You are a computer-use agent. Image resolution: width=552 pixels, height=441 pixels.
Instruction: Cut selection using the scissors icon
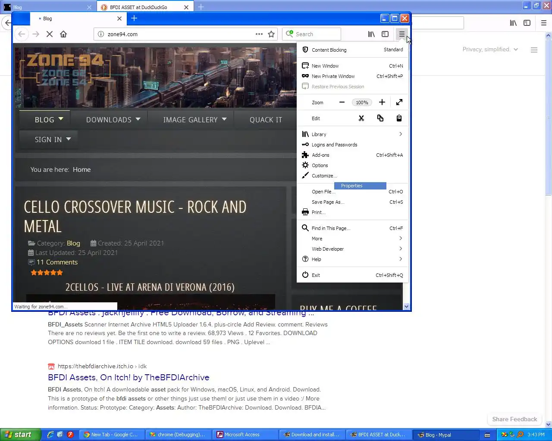(361, 118)
